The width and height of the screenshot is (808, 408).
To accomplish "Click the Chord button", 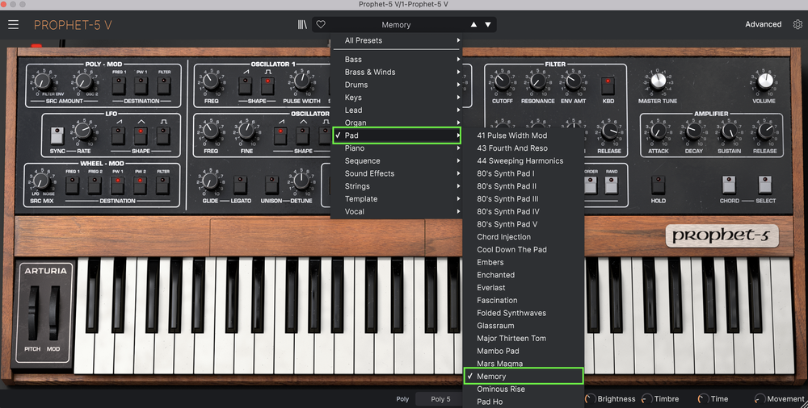I will pyautogui.click(x=729, y=185).
